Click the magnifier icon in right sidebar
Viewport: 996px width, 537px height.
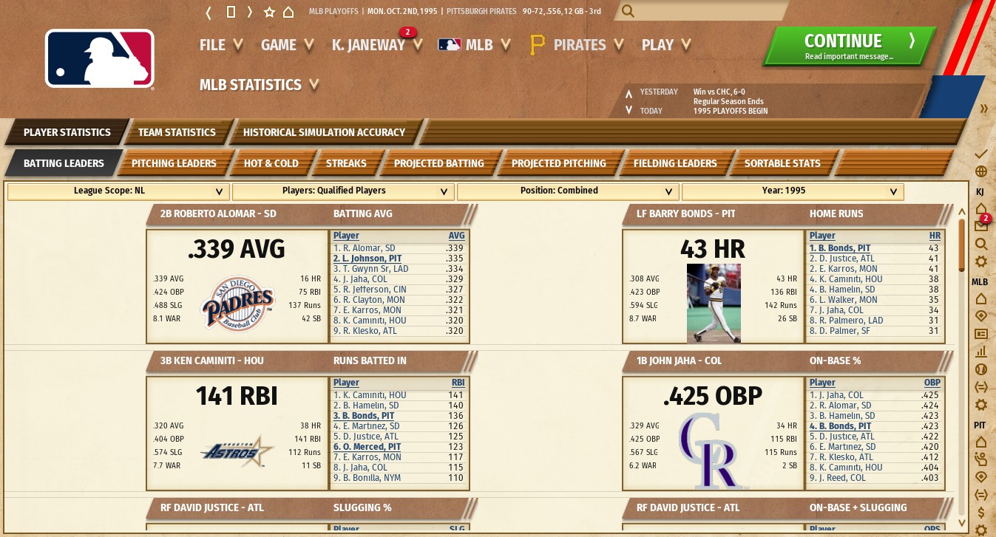click(981, 244)
